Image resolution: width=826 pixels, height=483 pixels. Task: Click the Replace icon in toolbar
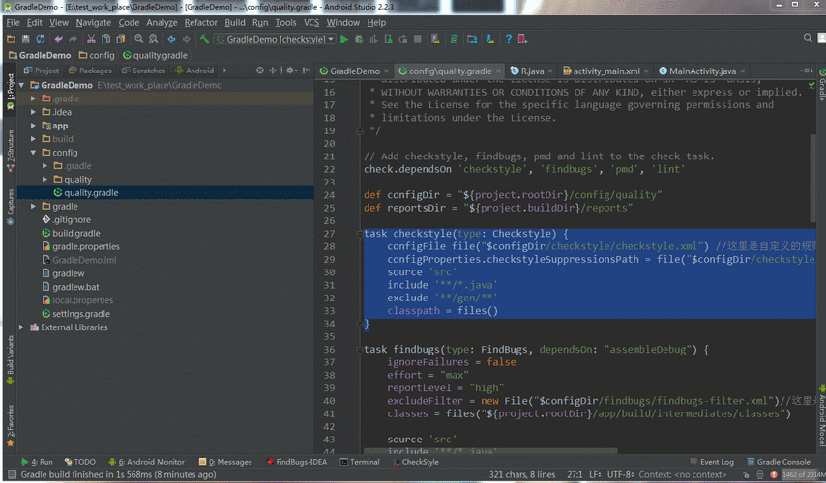[153, 39]
